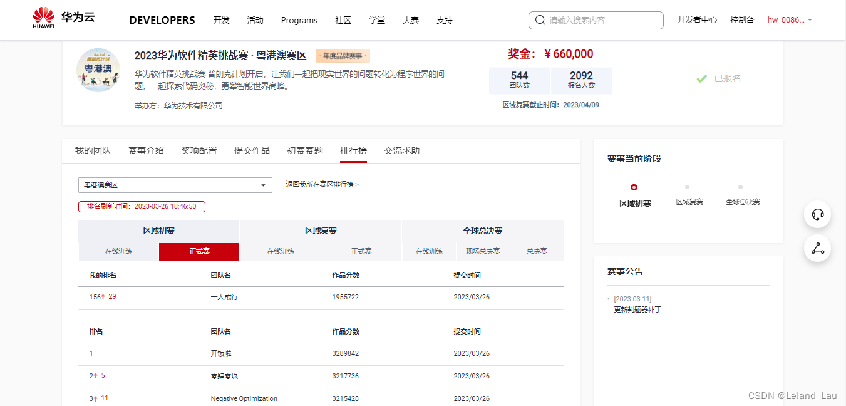The height and width of the screenshot is (406, 846).
Task: Click team name 零肆零玖
Action: click(x=224, y=376)
